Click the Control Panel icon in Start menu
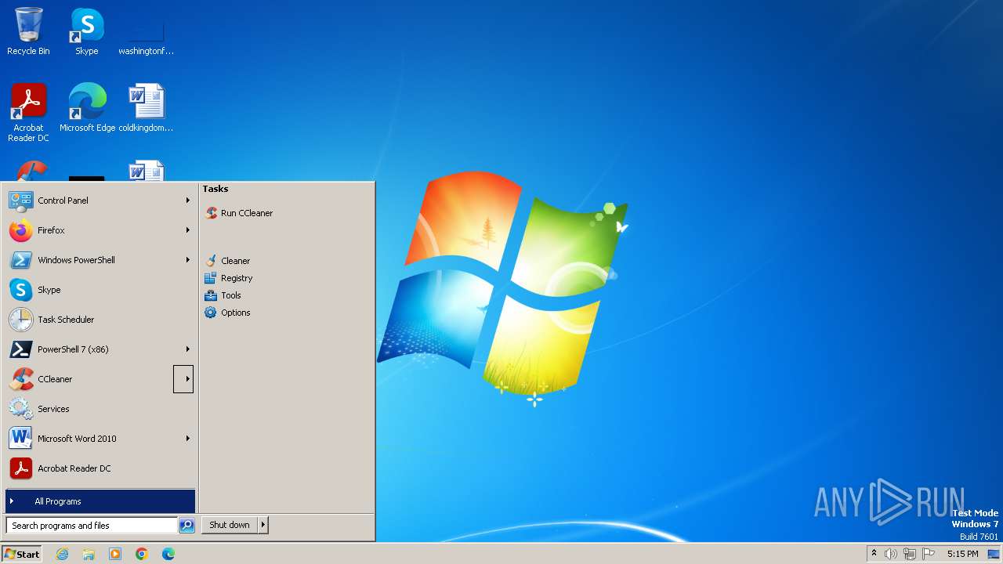The height and width of the screenshot is (564, 1003). [21, 201]
